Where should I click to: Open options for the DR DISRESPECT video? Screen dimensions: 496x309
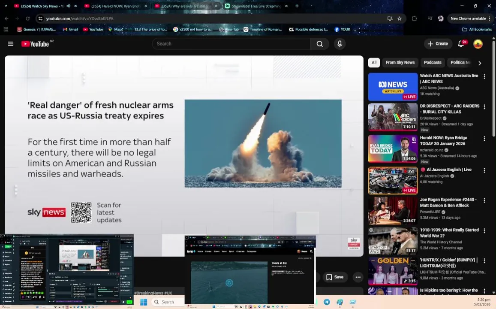coord(484,107)
